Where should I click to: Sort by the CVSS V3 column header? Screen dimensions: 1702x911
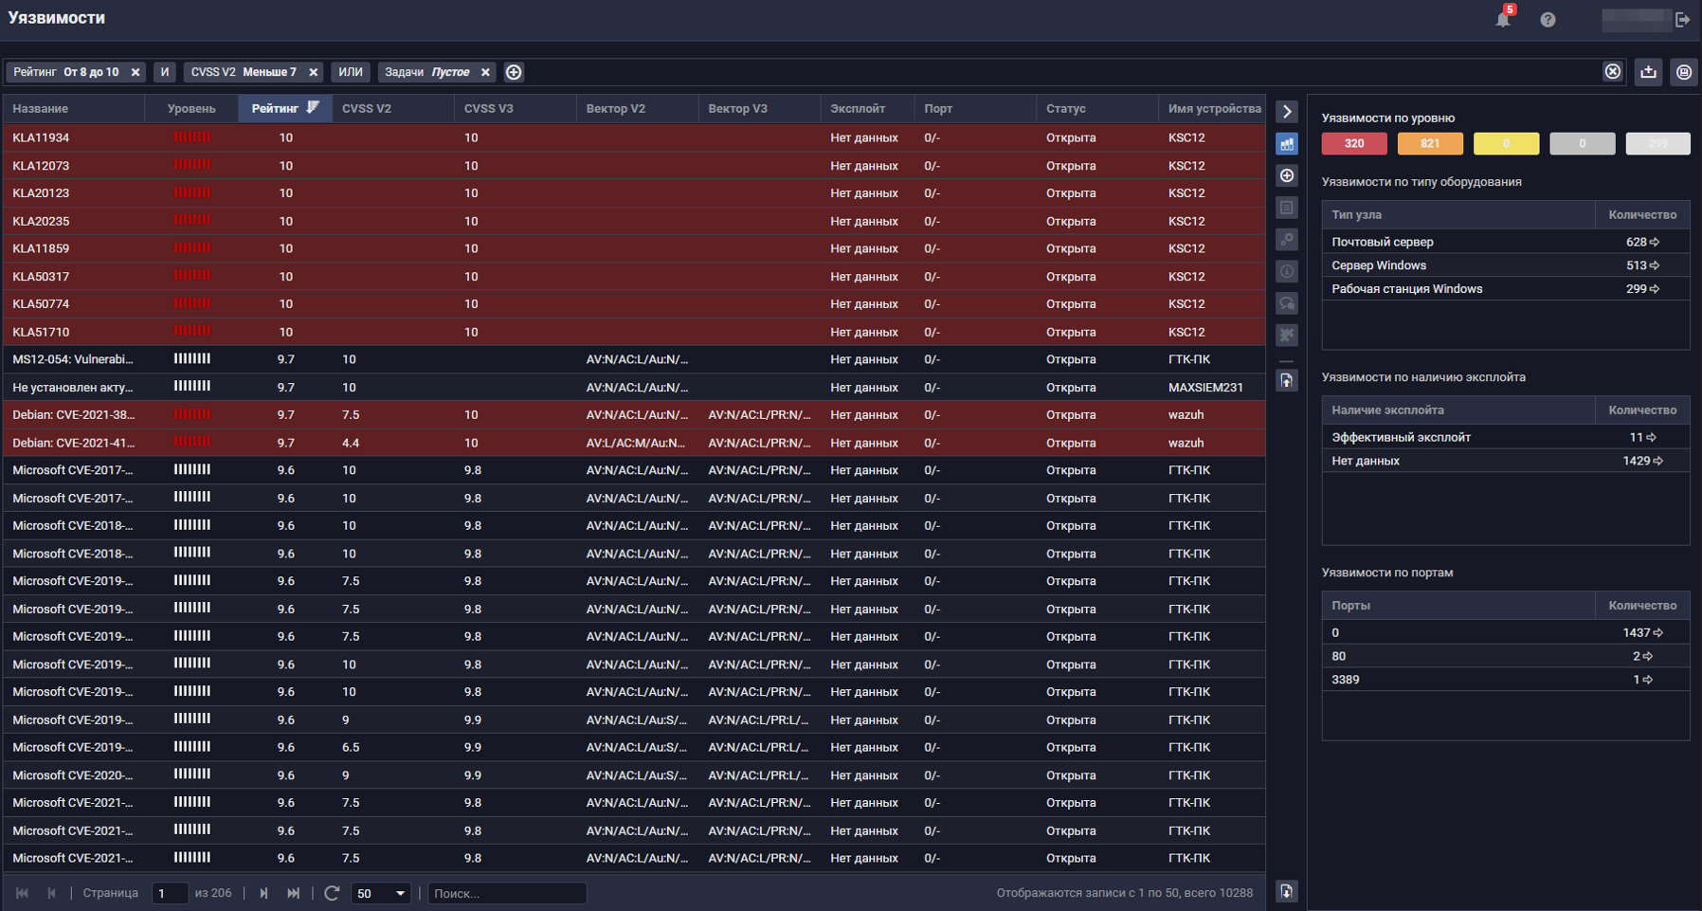[x=489, y=109]
